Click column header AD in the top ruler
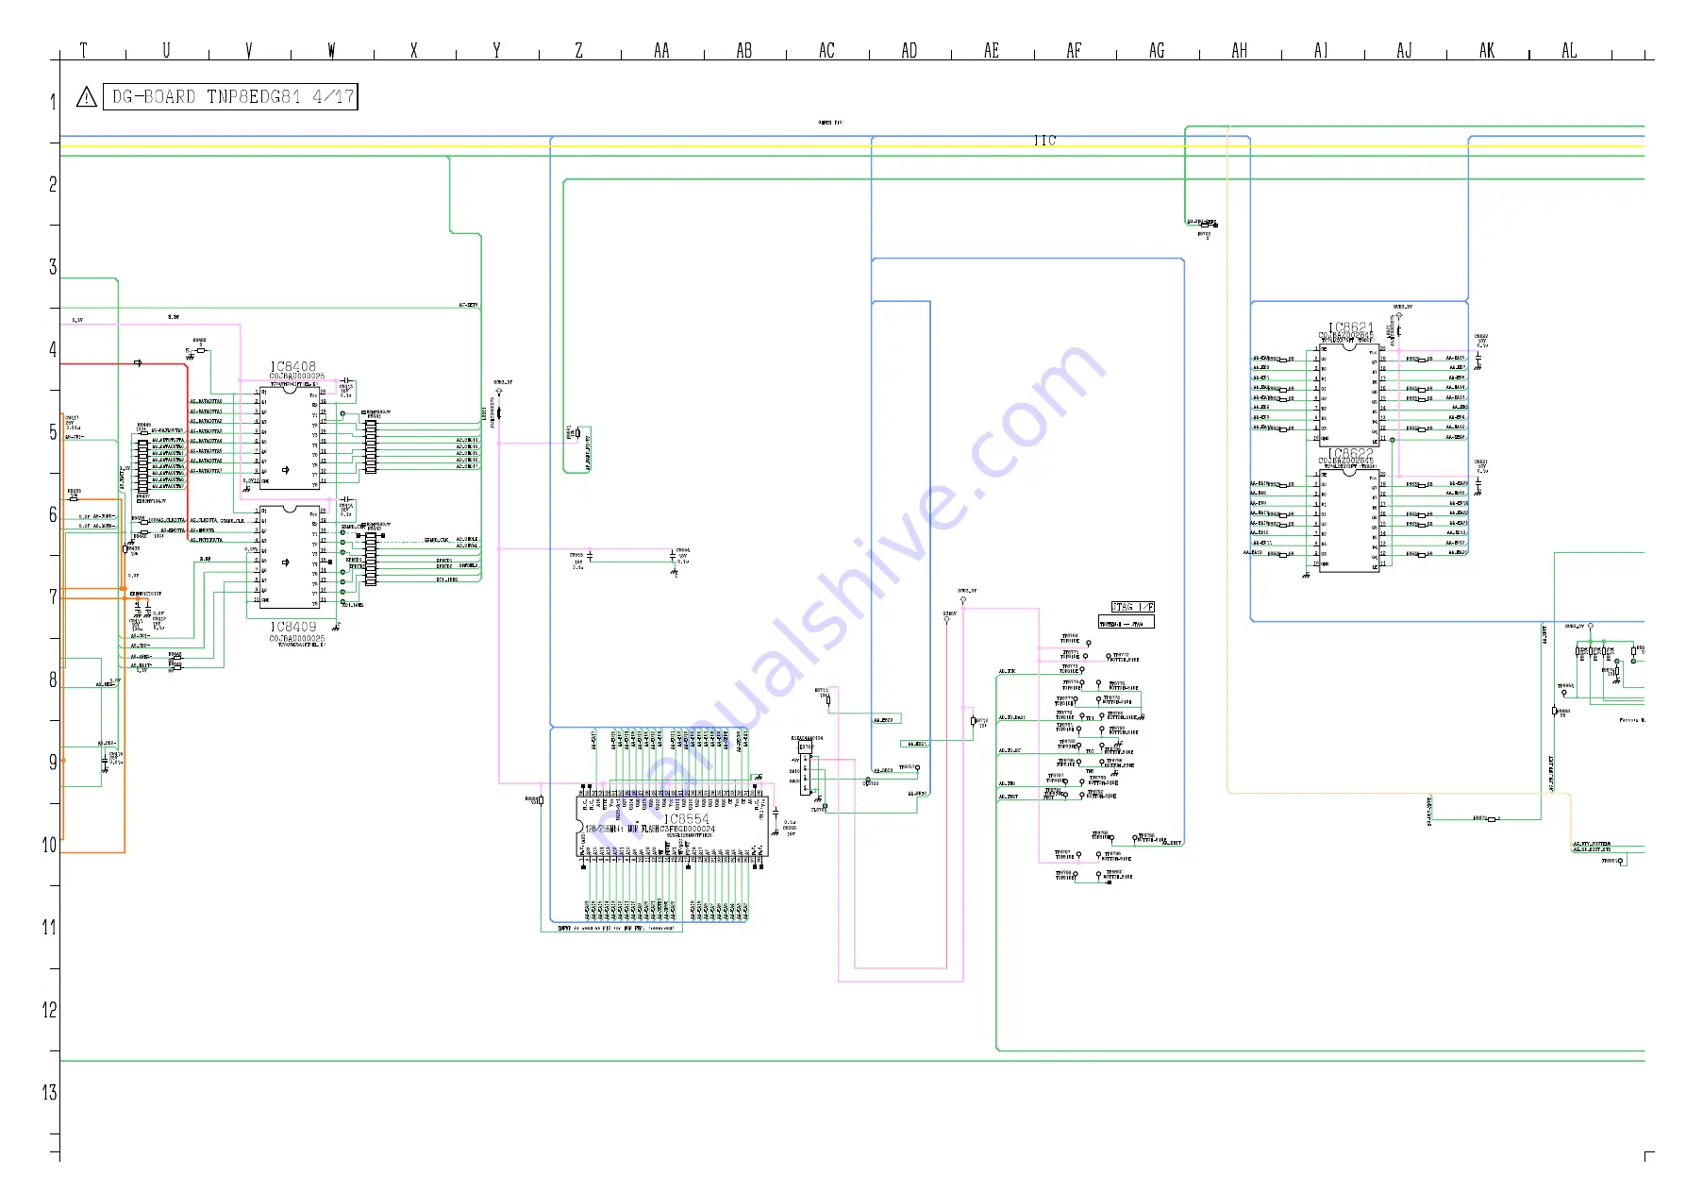Image resolution: width=1686 pixels, height=1192 pixels. [x=909, y=50]
